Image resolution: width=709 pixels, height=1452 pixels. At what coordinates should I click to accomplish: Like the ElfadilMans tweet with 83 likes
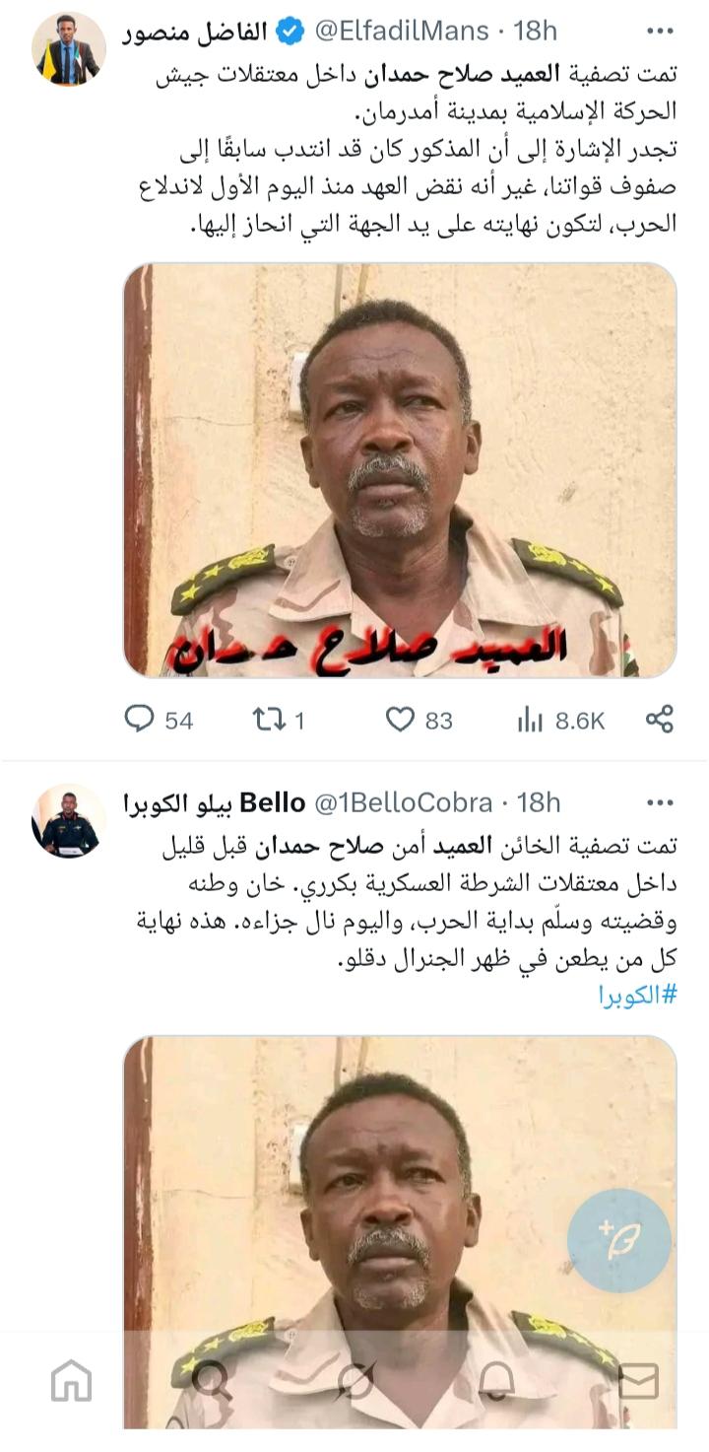(x=419, y=720)
